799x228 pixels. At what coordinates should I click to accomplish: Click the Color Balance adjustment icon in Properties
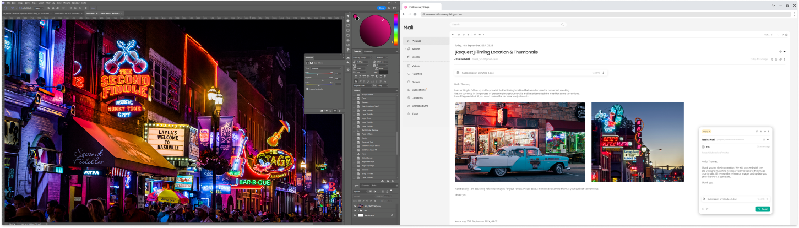click(308, 63)
